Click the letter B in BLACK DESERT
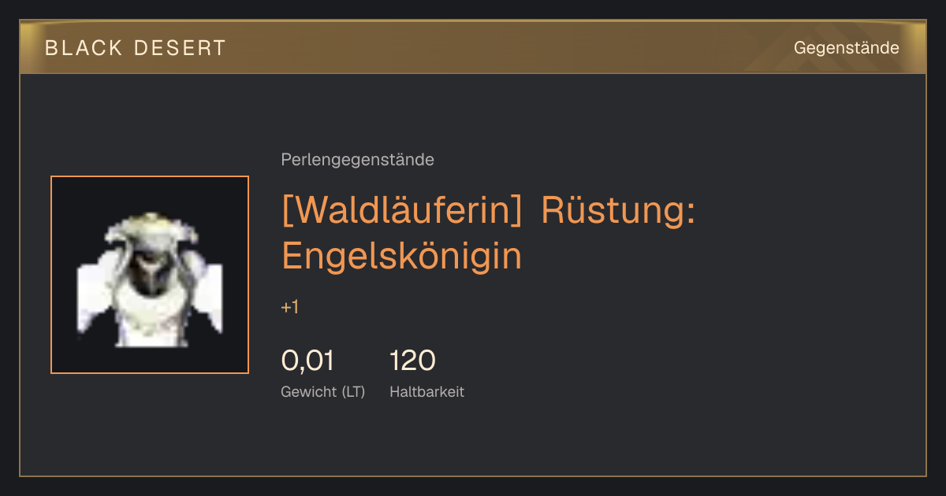Screen dimensions: 946x496 (51, 48)
